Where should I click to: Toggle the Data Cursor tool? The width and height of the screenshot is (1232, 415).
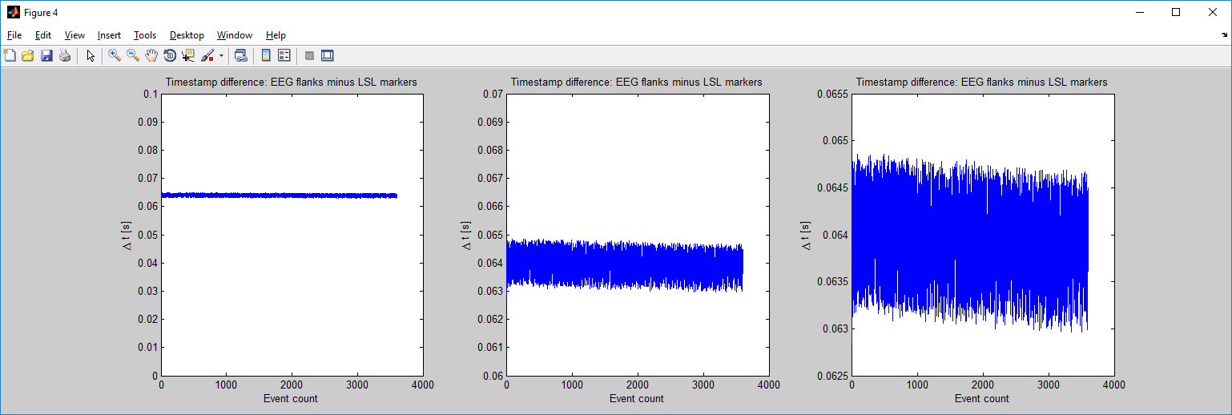tap(188, 56)
